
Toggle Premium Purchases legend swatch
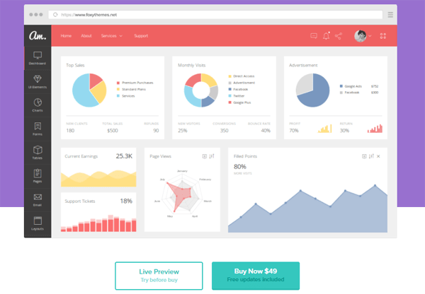coord(118,83)
